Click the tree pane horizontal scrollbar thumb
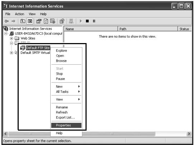Screen dimensions: 194x145 30,134
